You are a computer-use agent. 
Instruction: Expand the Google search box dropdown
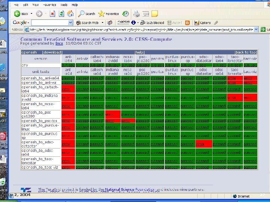tap(70, 23)
